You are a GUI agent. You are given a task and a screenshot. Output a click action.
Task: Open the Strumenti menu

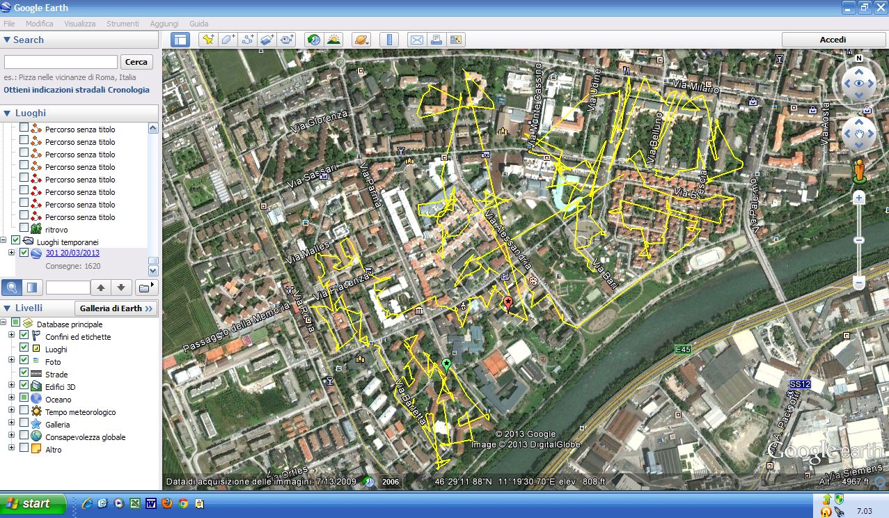[x=123, y=24]
